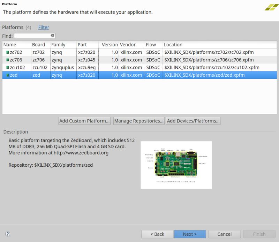Image resolution: width=279 pixels, height=242 pixels.
Task: Proceed with the Next button
Action: (190, 234)
